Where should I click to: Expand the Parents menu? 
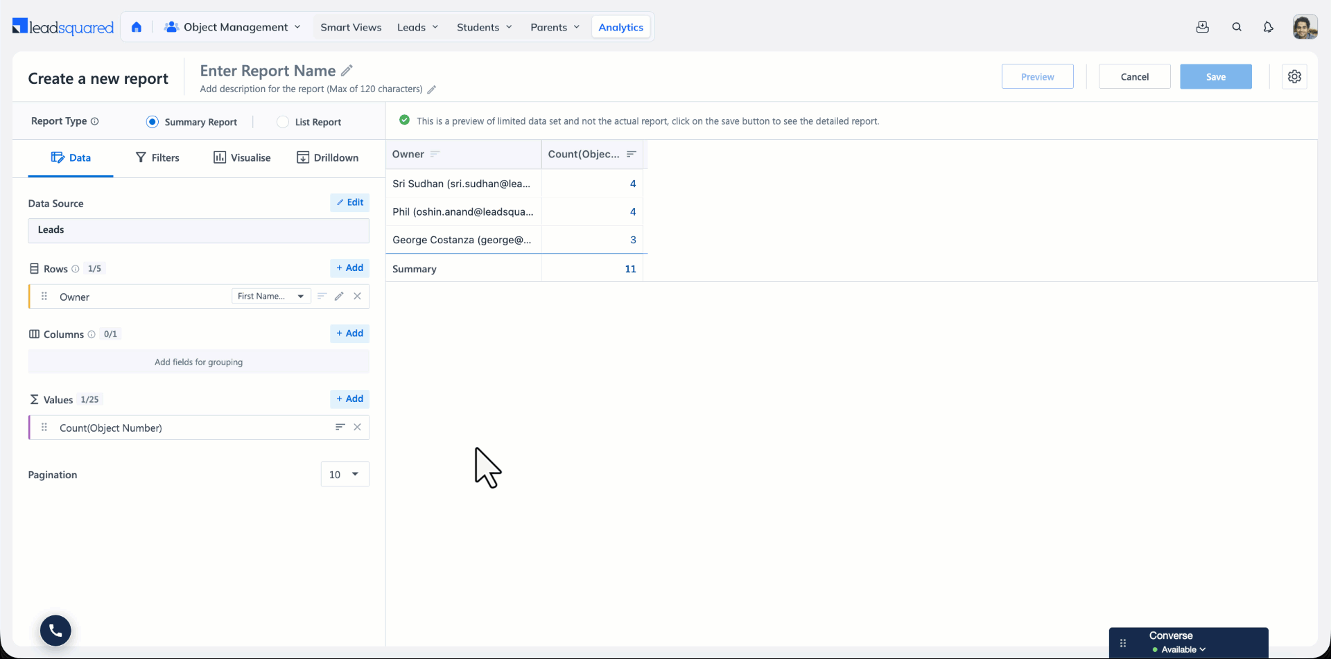tap(555, 27)
